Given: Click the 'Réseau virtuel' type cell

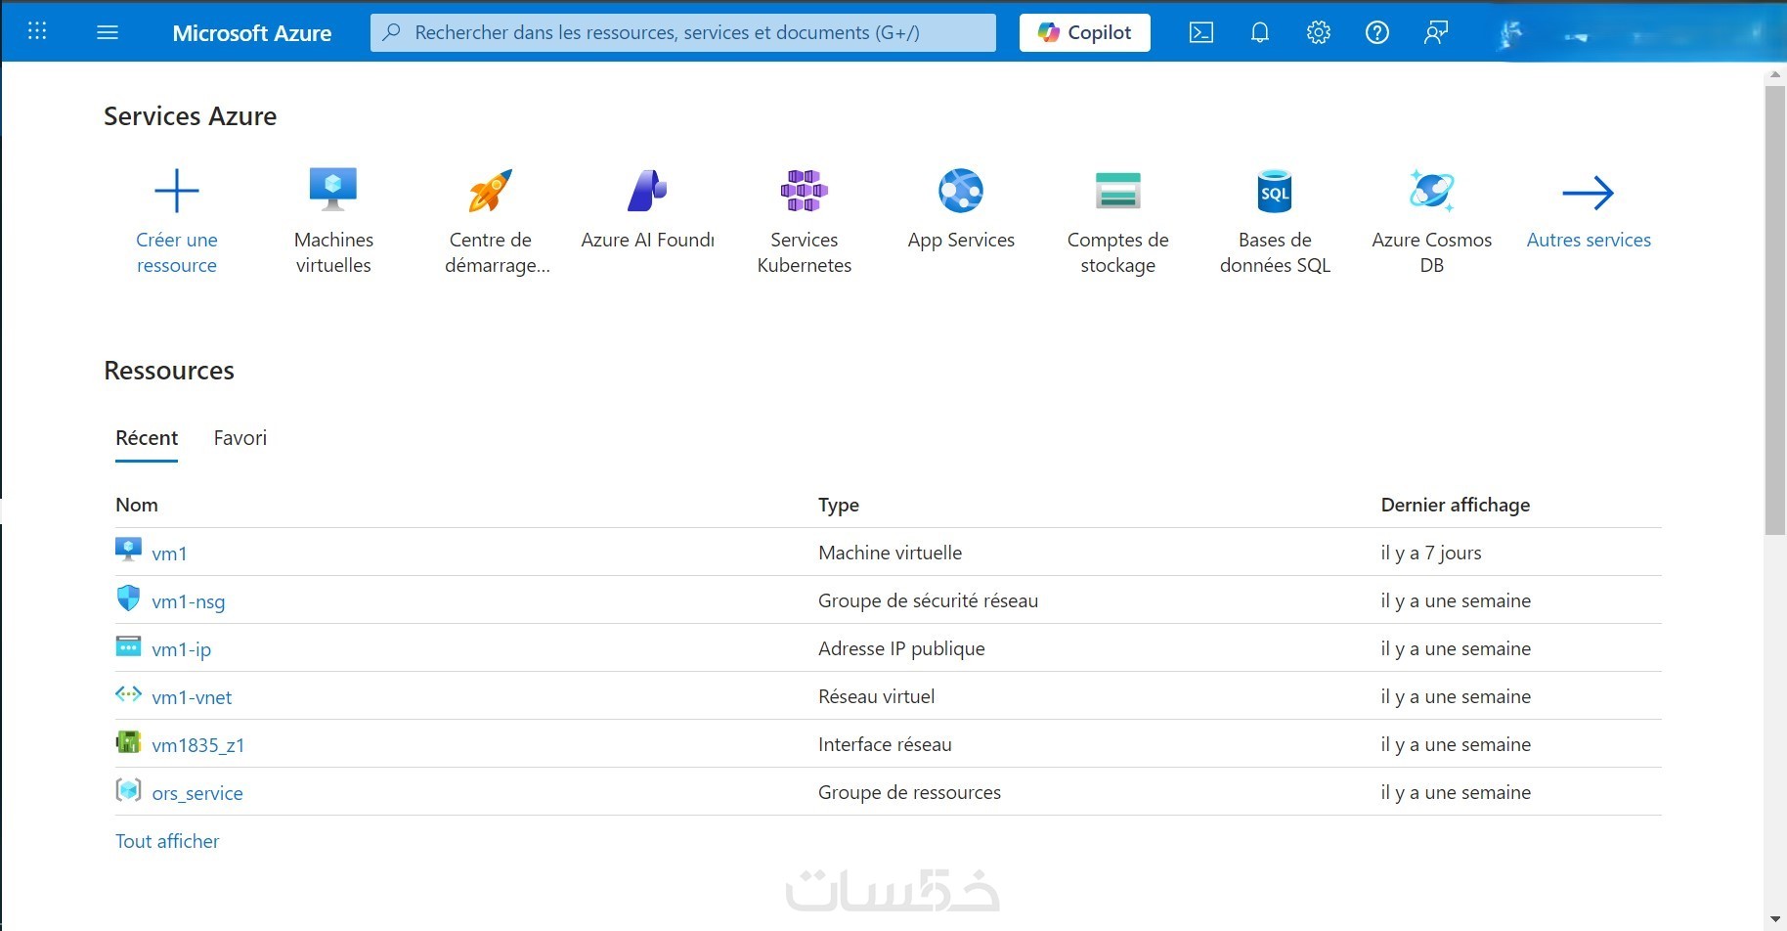Looking at the screenshot, I should coord(876,696).
